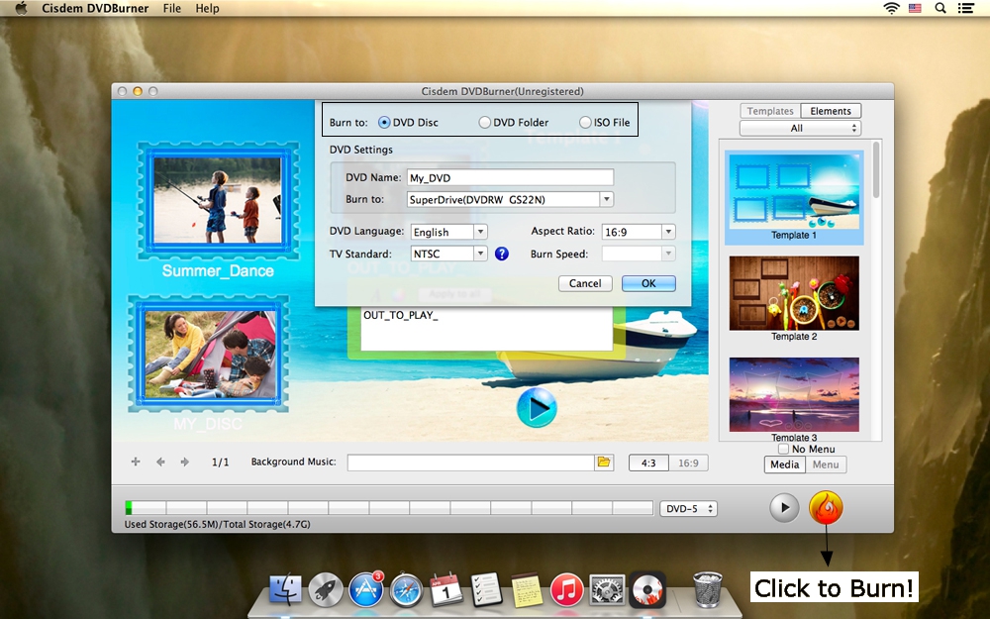Image resolution: width=990 pixels, height=619 pixels.
Task: Click the Cisdem DVDBurner dock icon
Action: coord(647,590)
